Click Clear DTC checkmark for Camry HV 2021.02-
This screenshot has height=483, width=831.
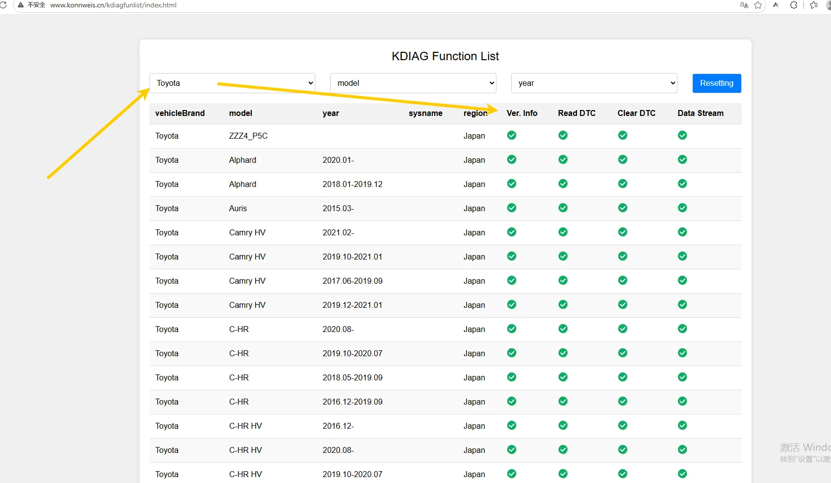coord(623,232)
